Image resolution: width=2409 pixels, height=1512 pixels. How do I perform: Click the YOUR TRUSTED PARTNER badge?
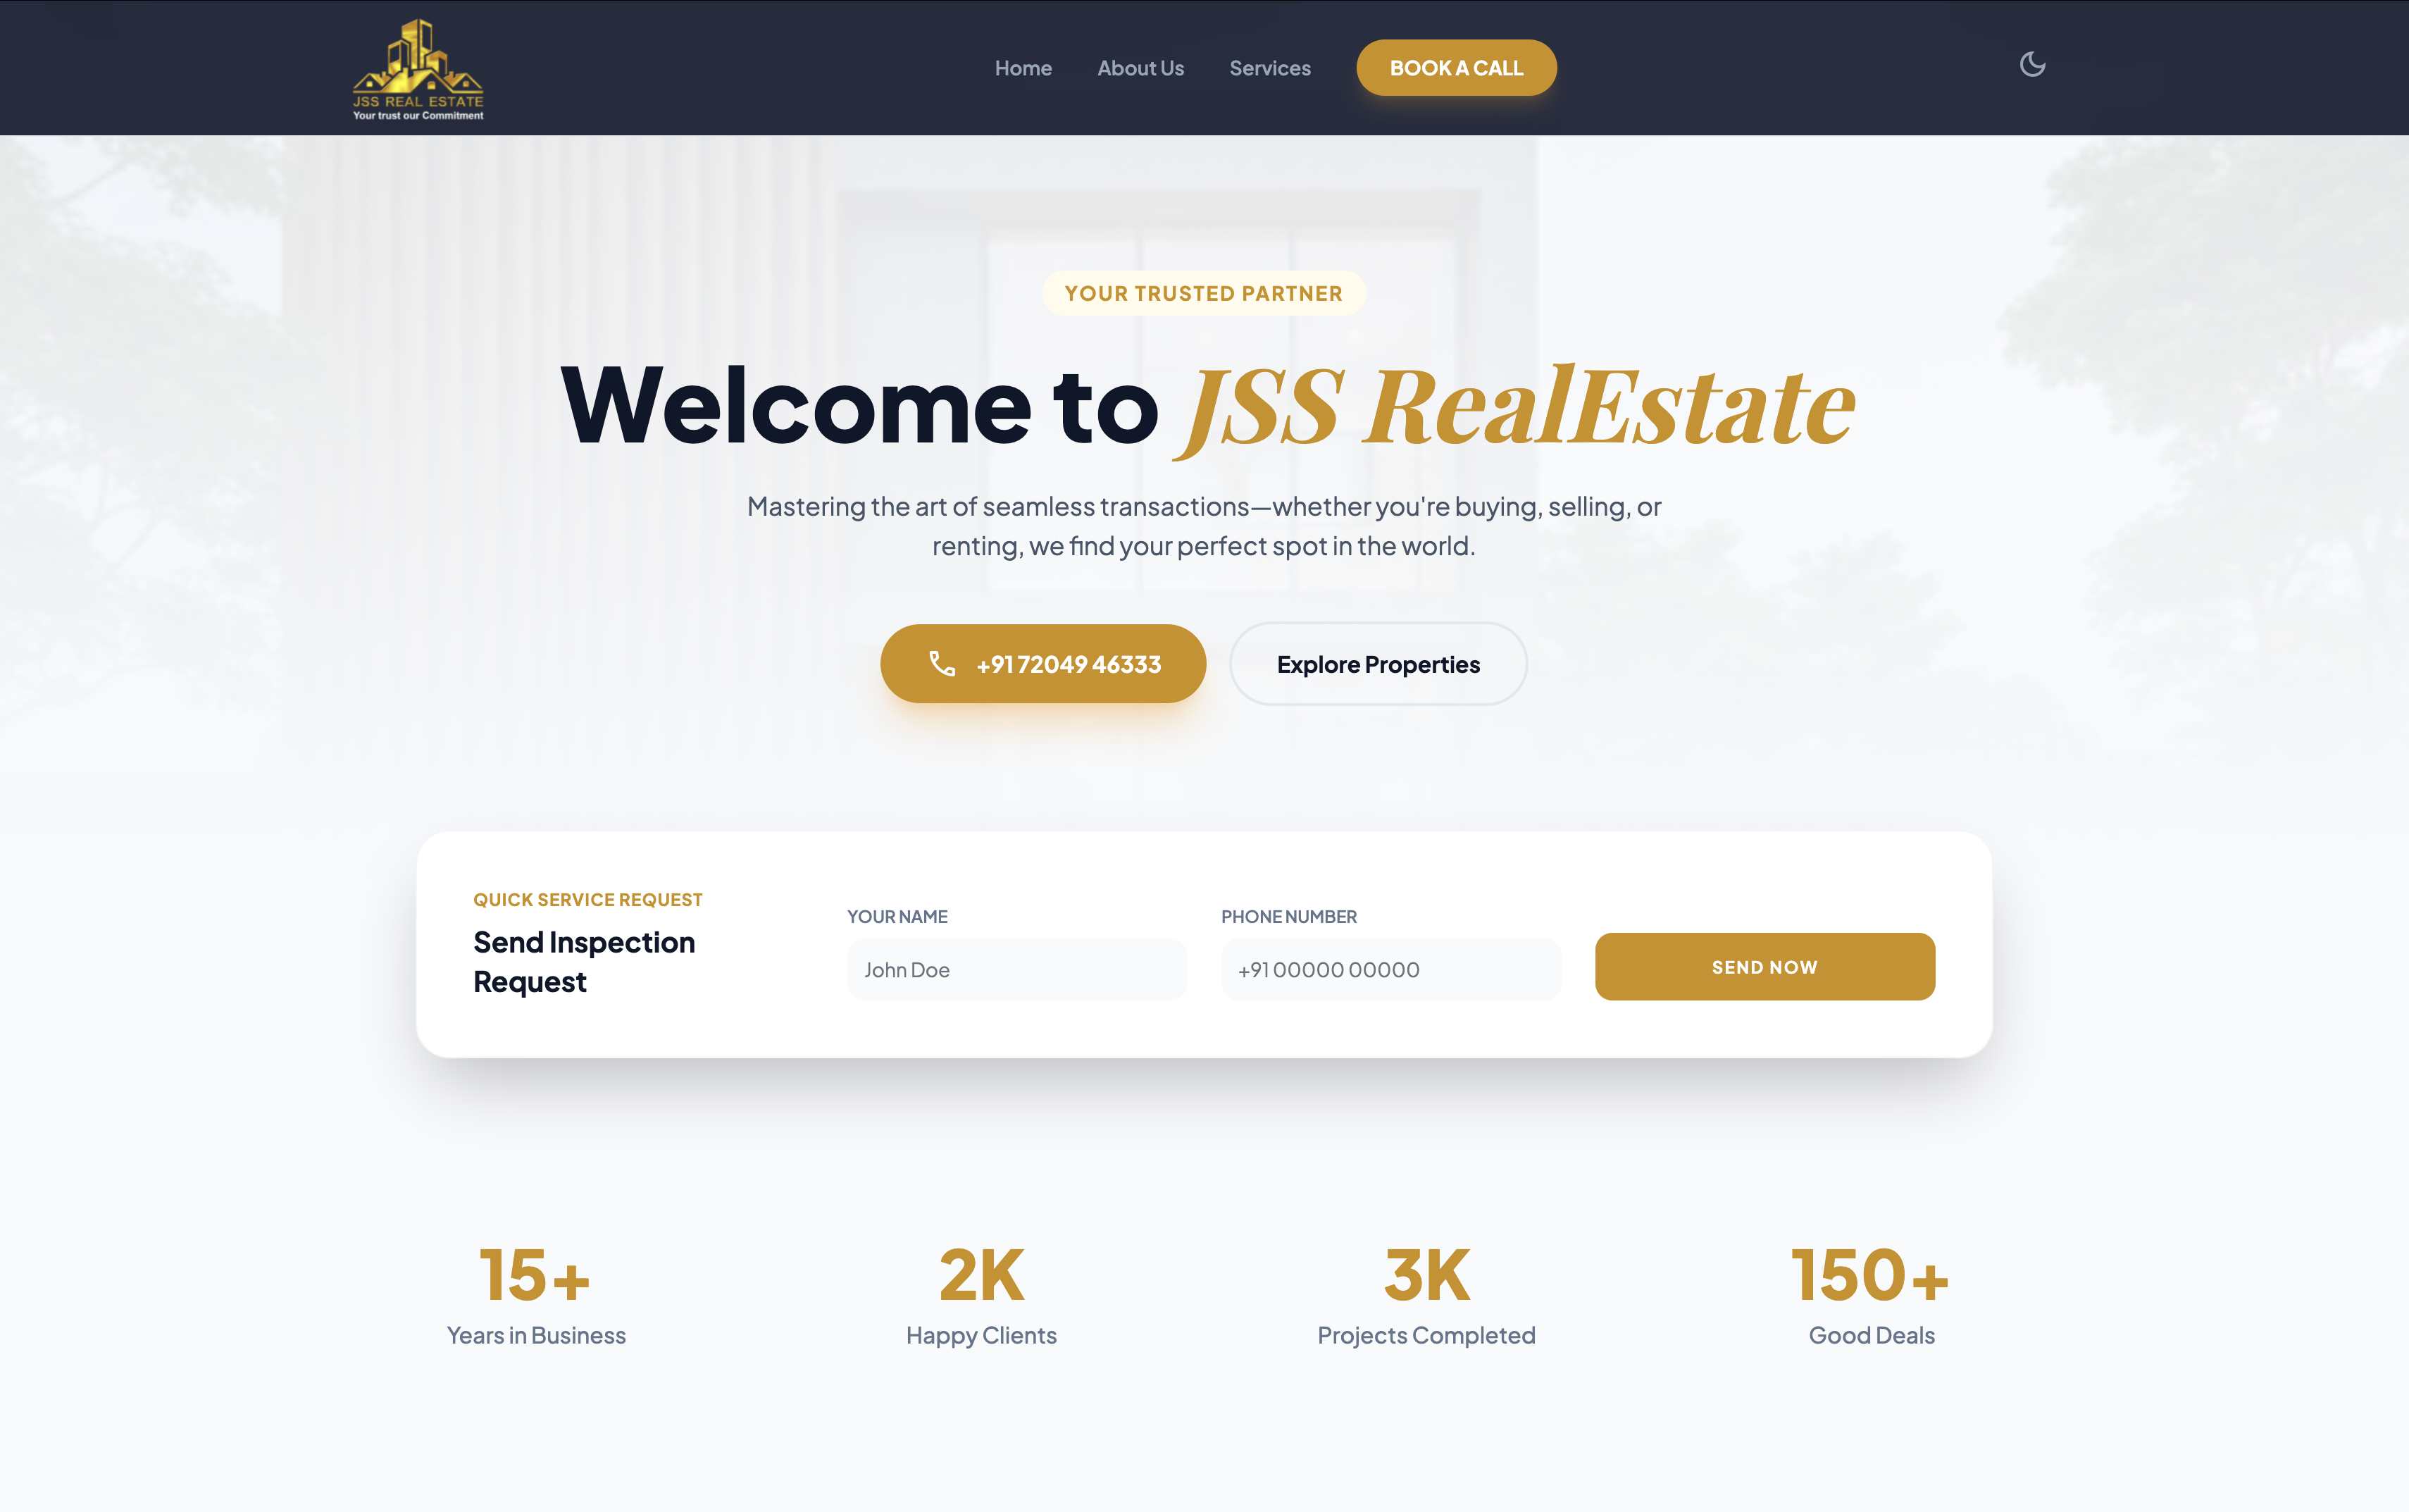1204,293
